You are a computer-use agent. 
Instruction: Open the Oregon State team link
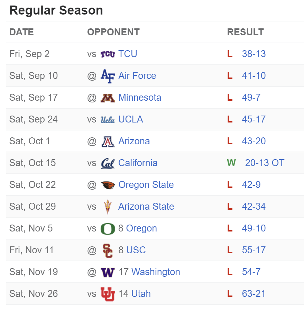[x=146, y=185]
